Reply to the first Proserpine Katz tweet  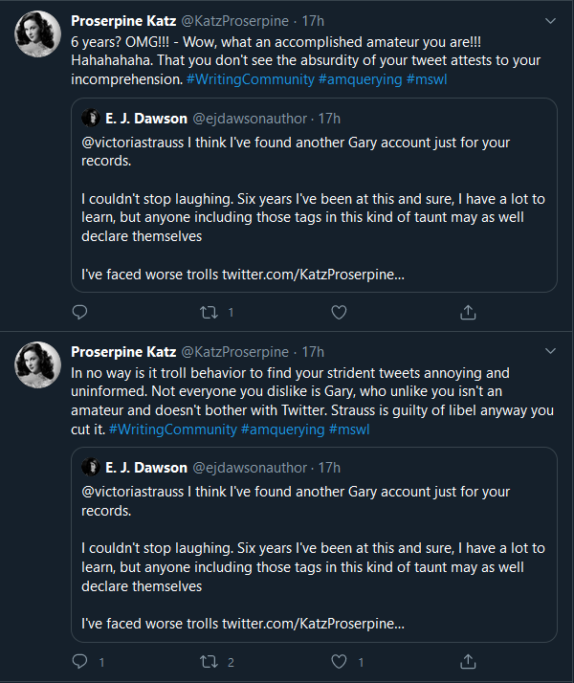80,312
